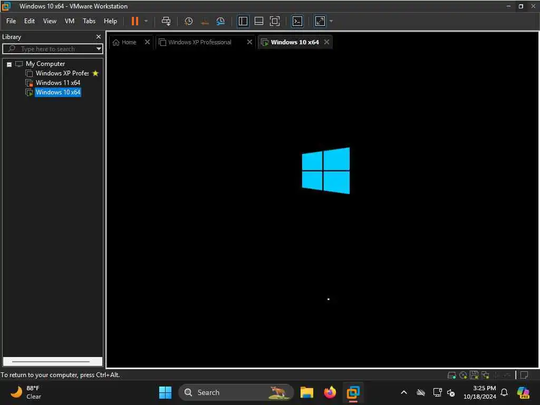Select Windows 10 x64 in the library

pos(58,92)
